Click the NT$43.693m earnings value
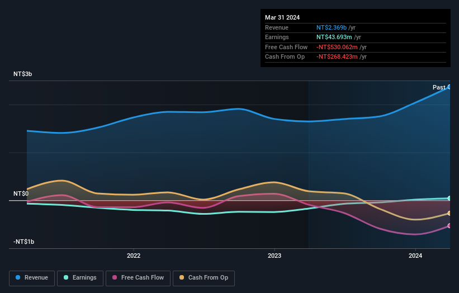 click(x=334, y=37)
